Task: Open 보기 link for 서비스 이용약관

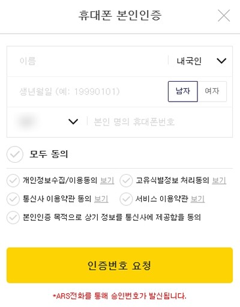Action: (x=197, y=199)
